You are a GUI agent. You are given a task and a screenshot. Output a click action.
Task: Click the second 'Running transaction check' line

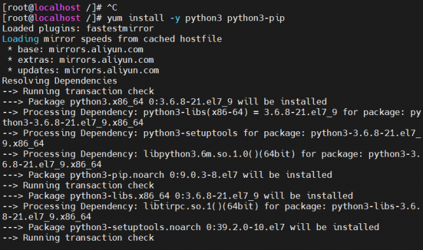[x=78, y=185]
